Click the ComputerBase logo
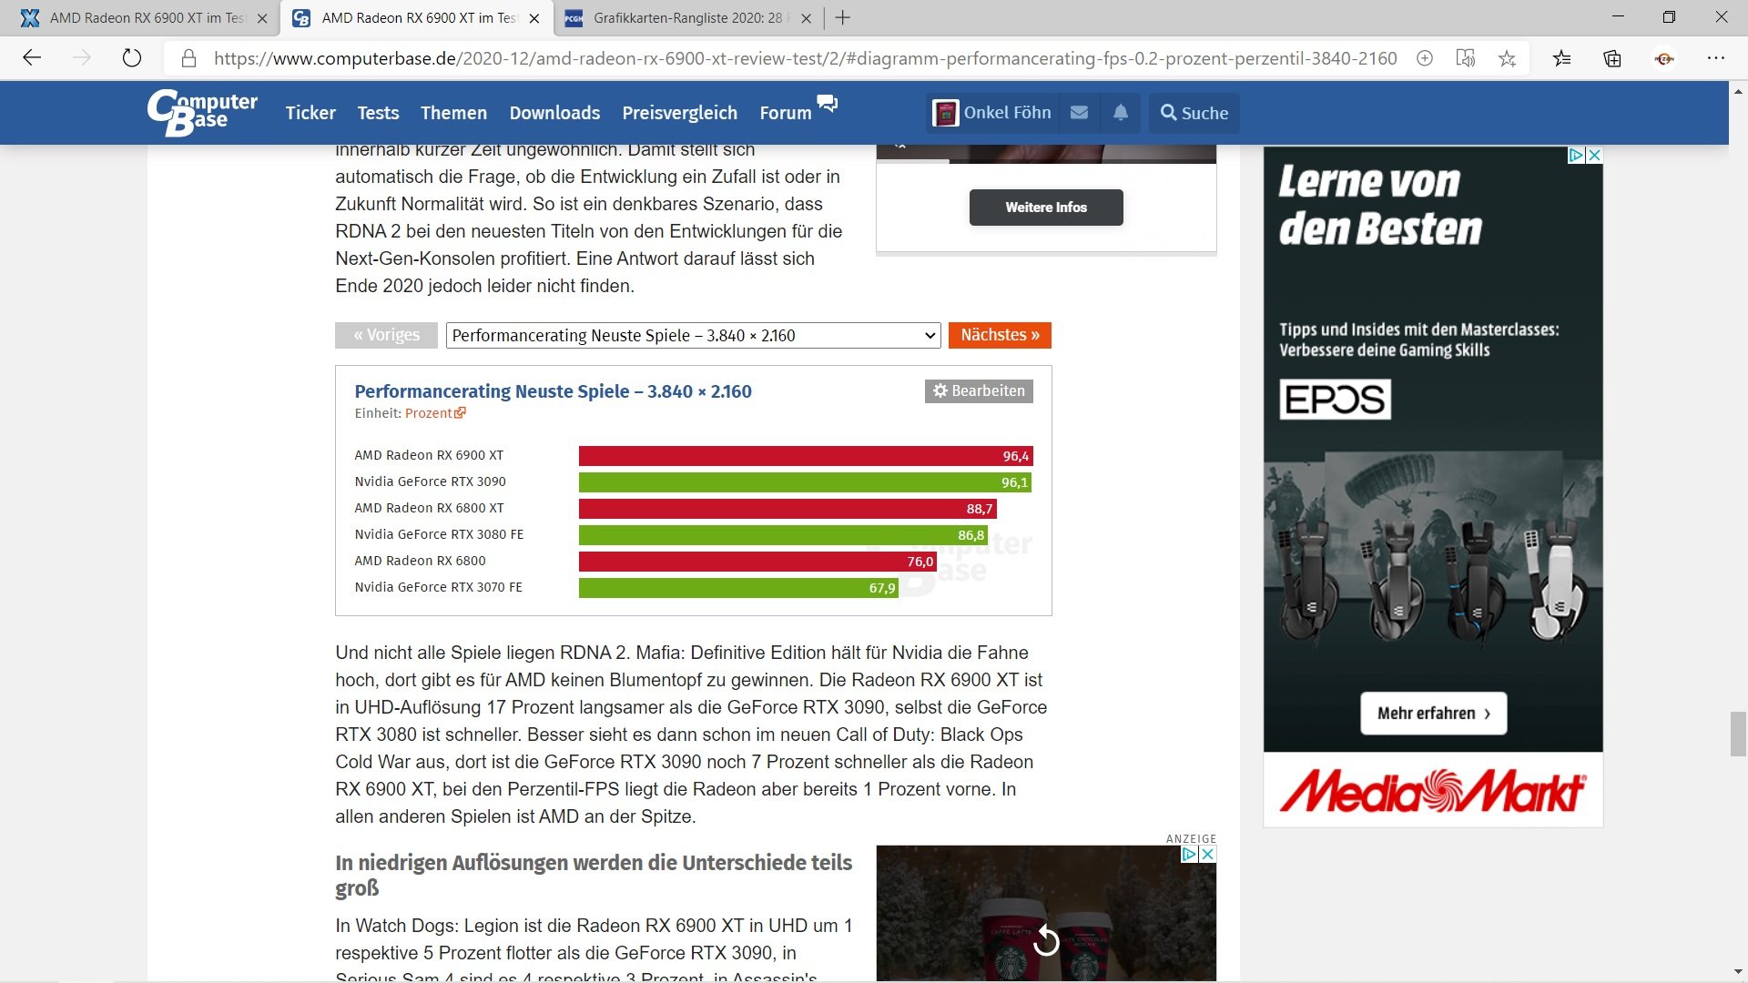 coord(202,113)
